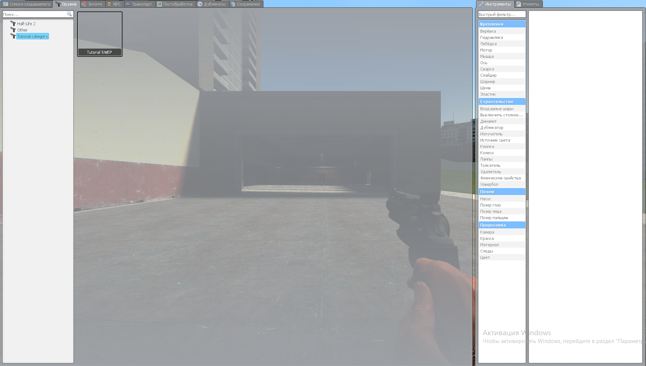Select the Эластик tool
Viewport: 646px width, 366px height.
pyautogui.click(x=502, y=94)
